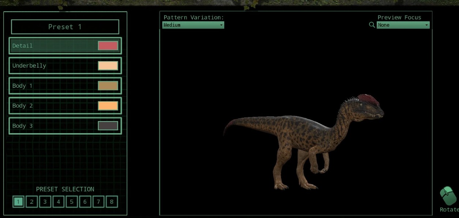Select the Body 2 row label
This screenshot has width=459, height=218.
(x=22, y=106)
